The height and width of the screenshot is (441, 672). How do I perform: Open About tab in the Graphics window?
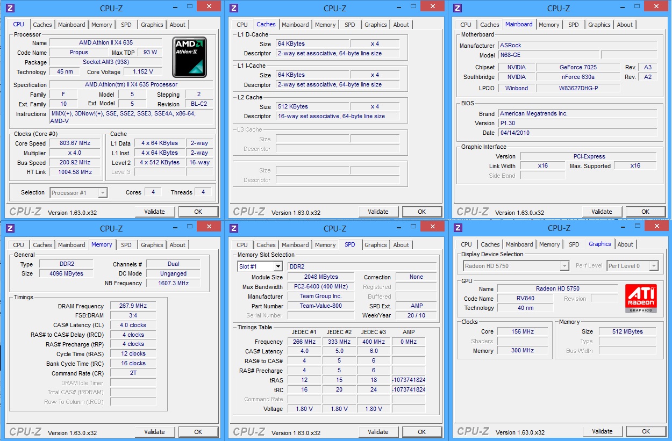pos(625,244)
